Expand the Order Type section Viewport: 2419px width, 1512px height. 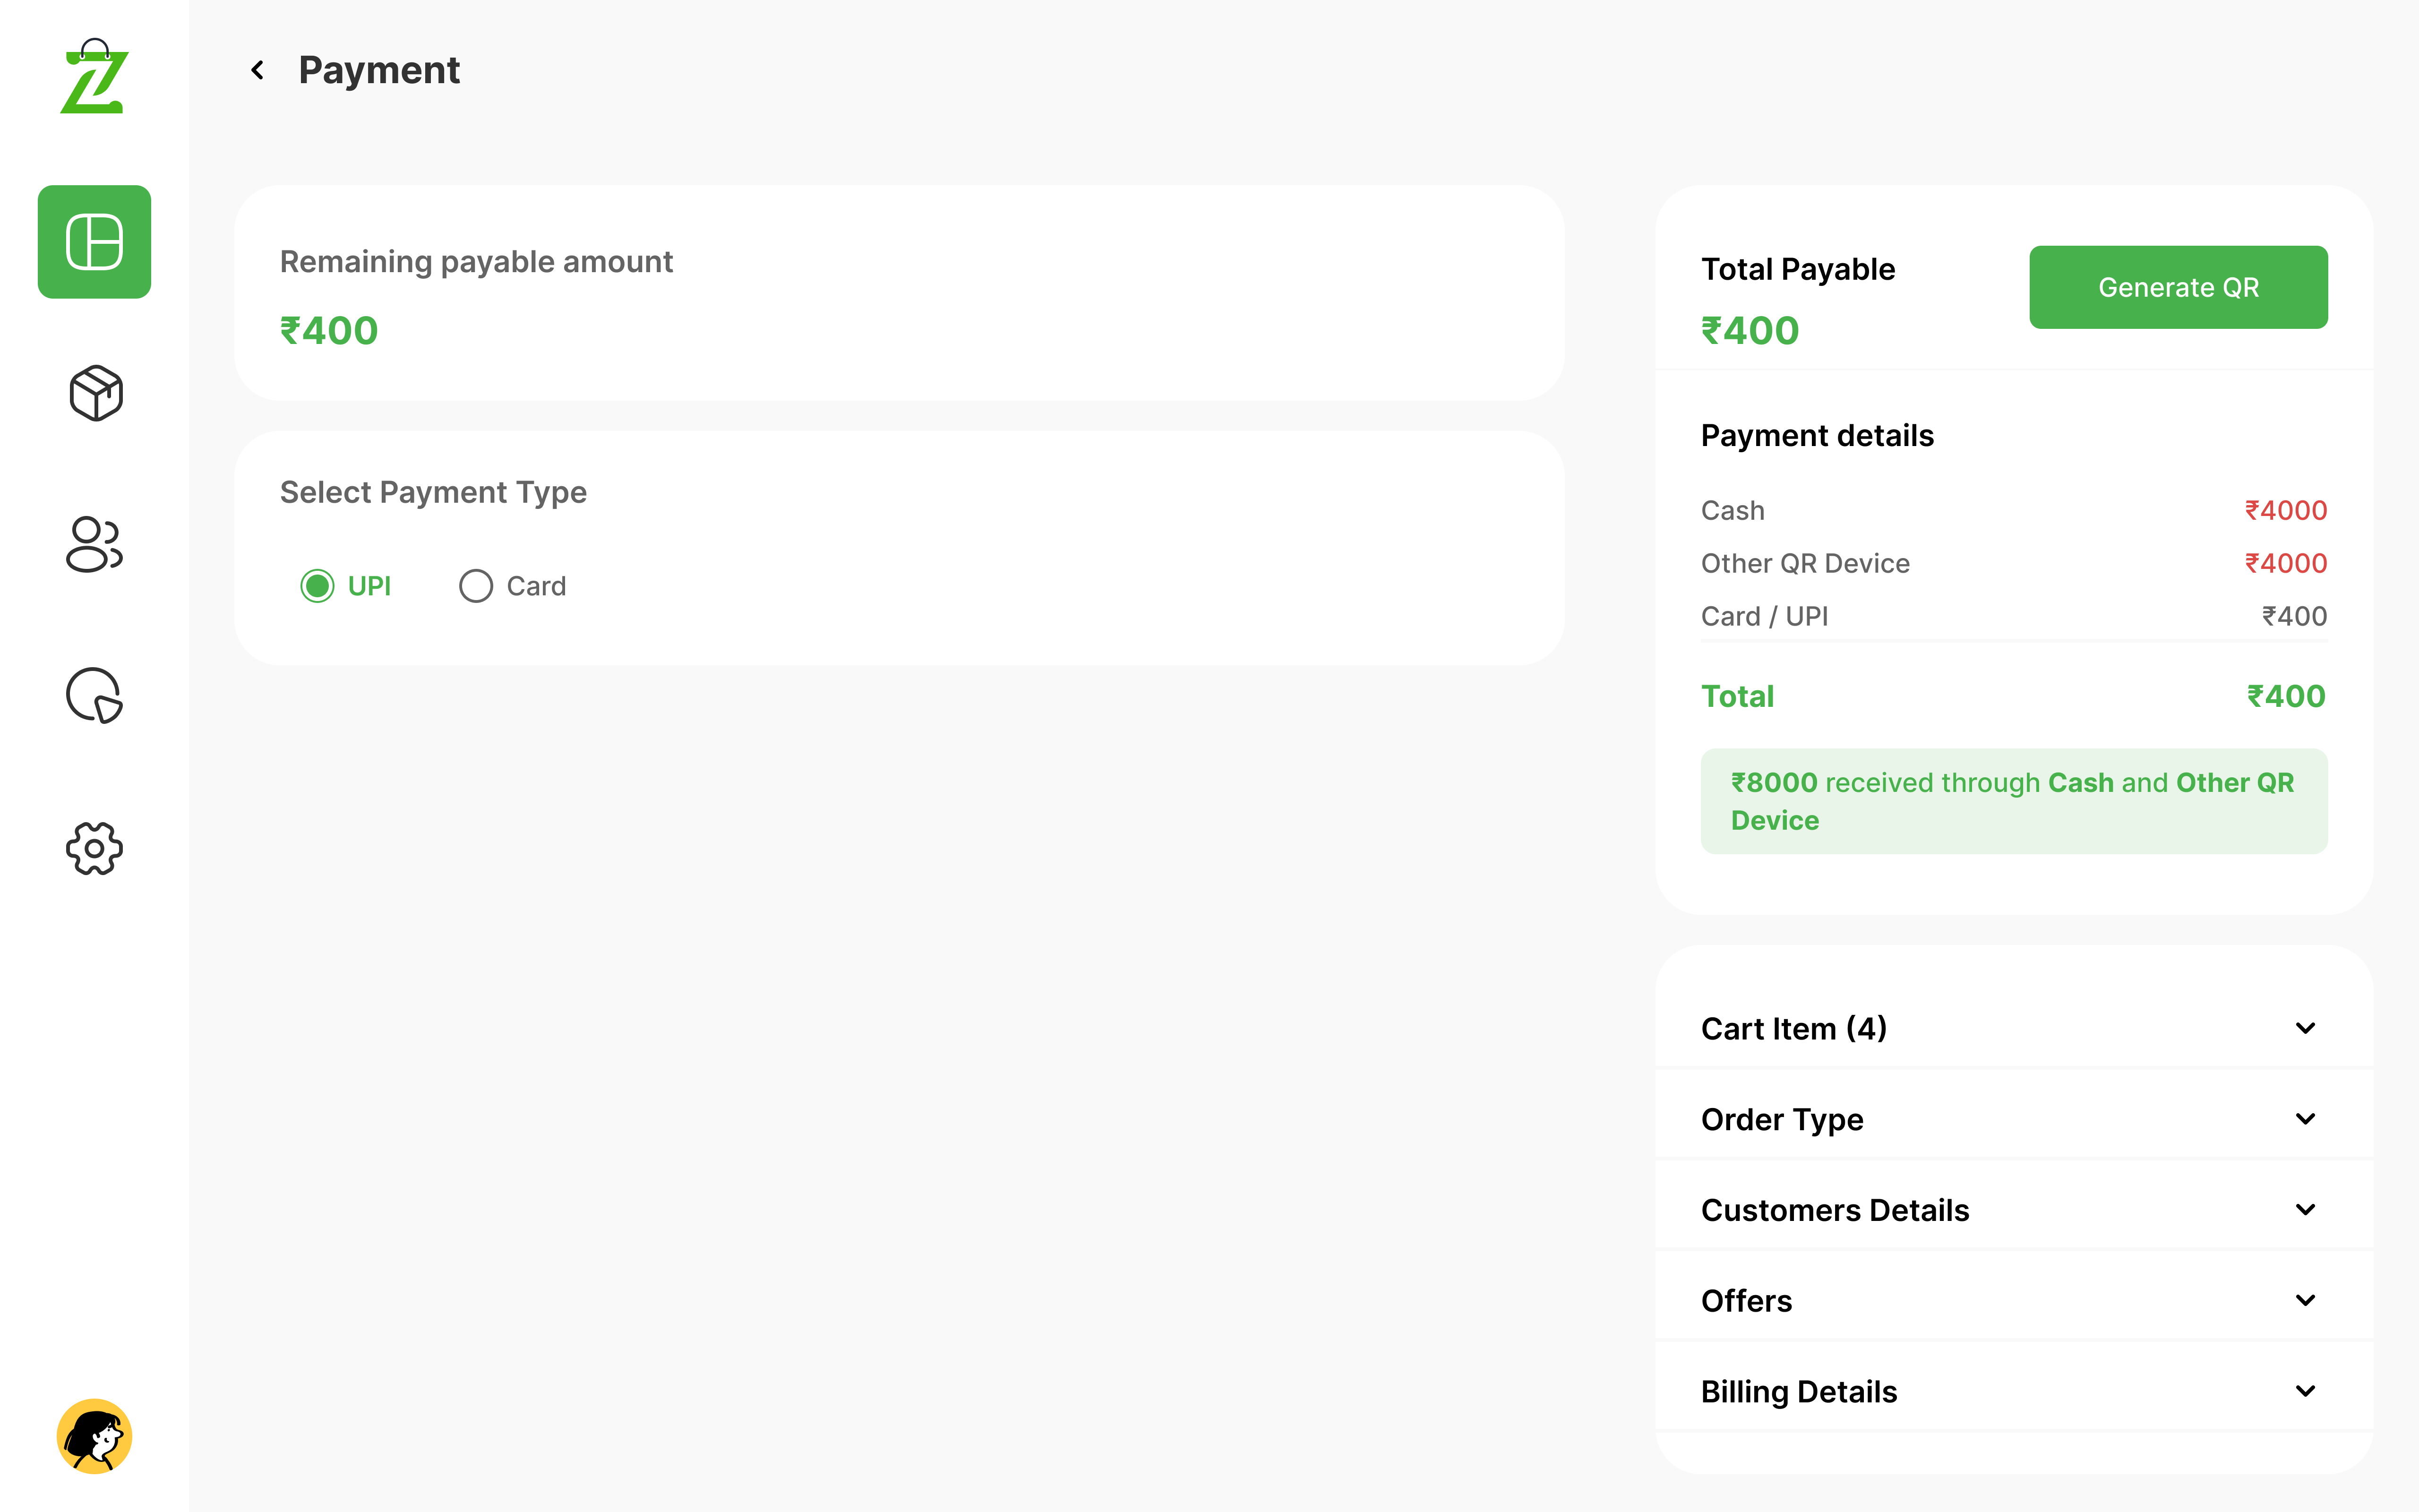pyautogui.click(x=2014, y=1119)
